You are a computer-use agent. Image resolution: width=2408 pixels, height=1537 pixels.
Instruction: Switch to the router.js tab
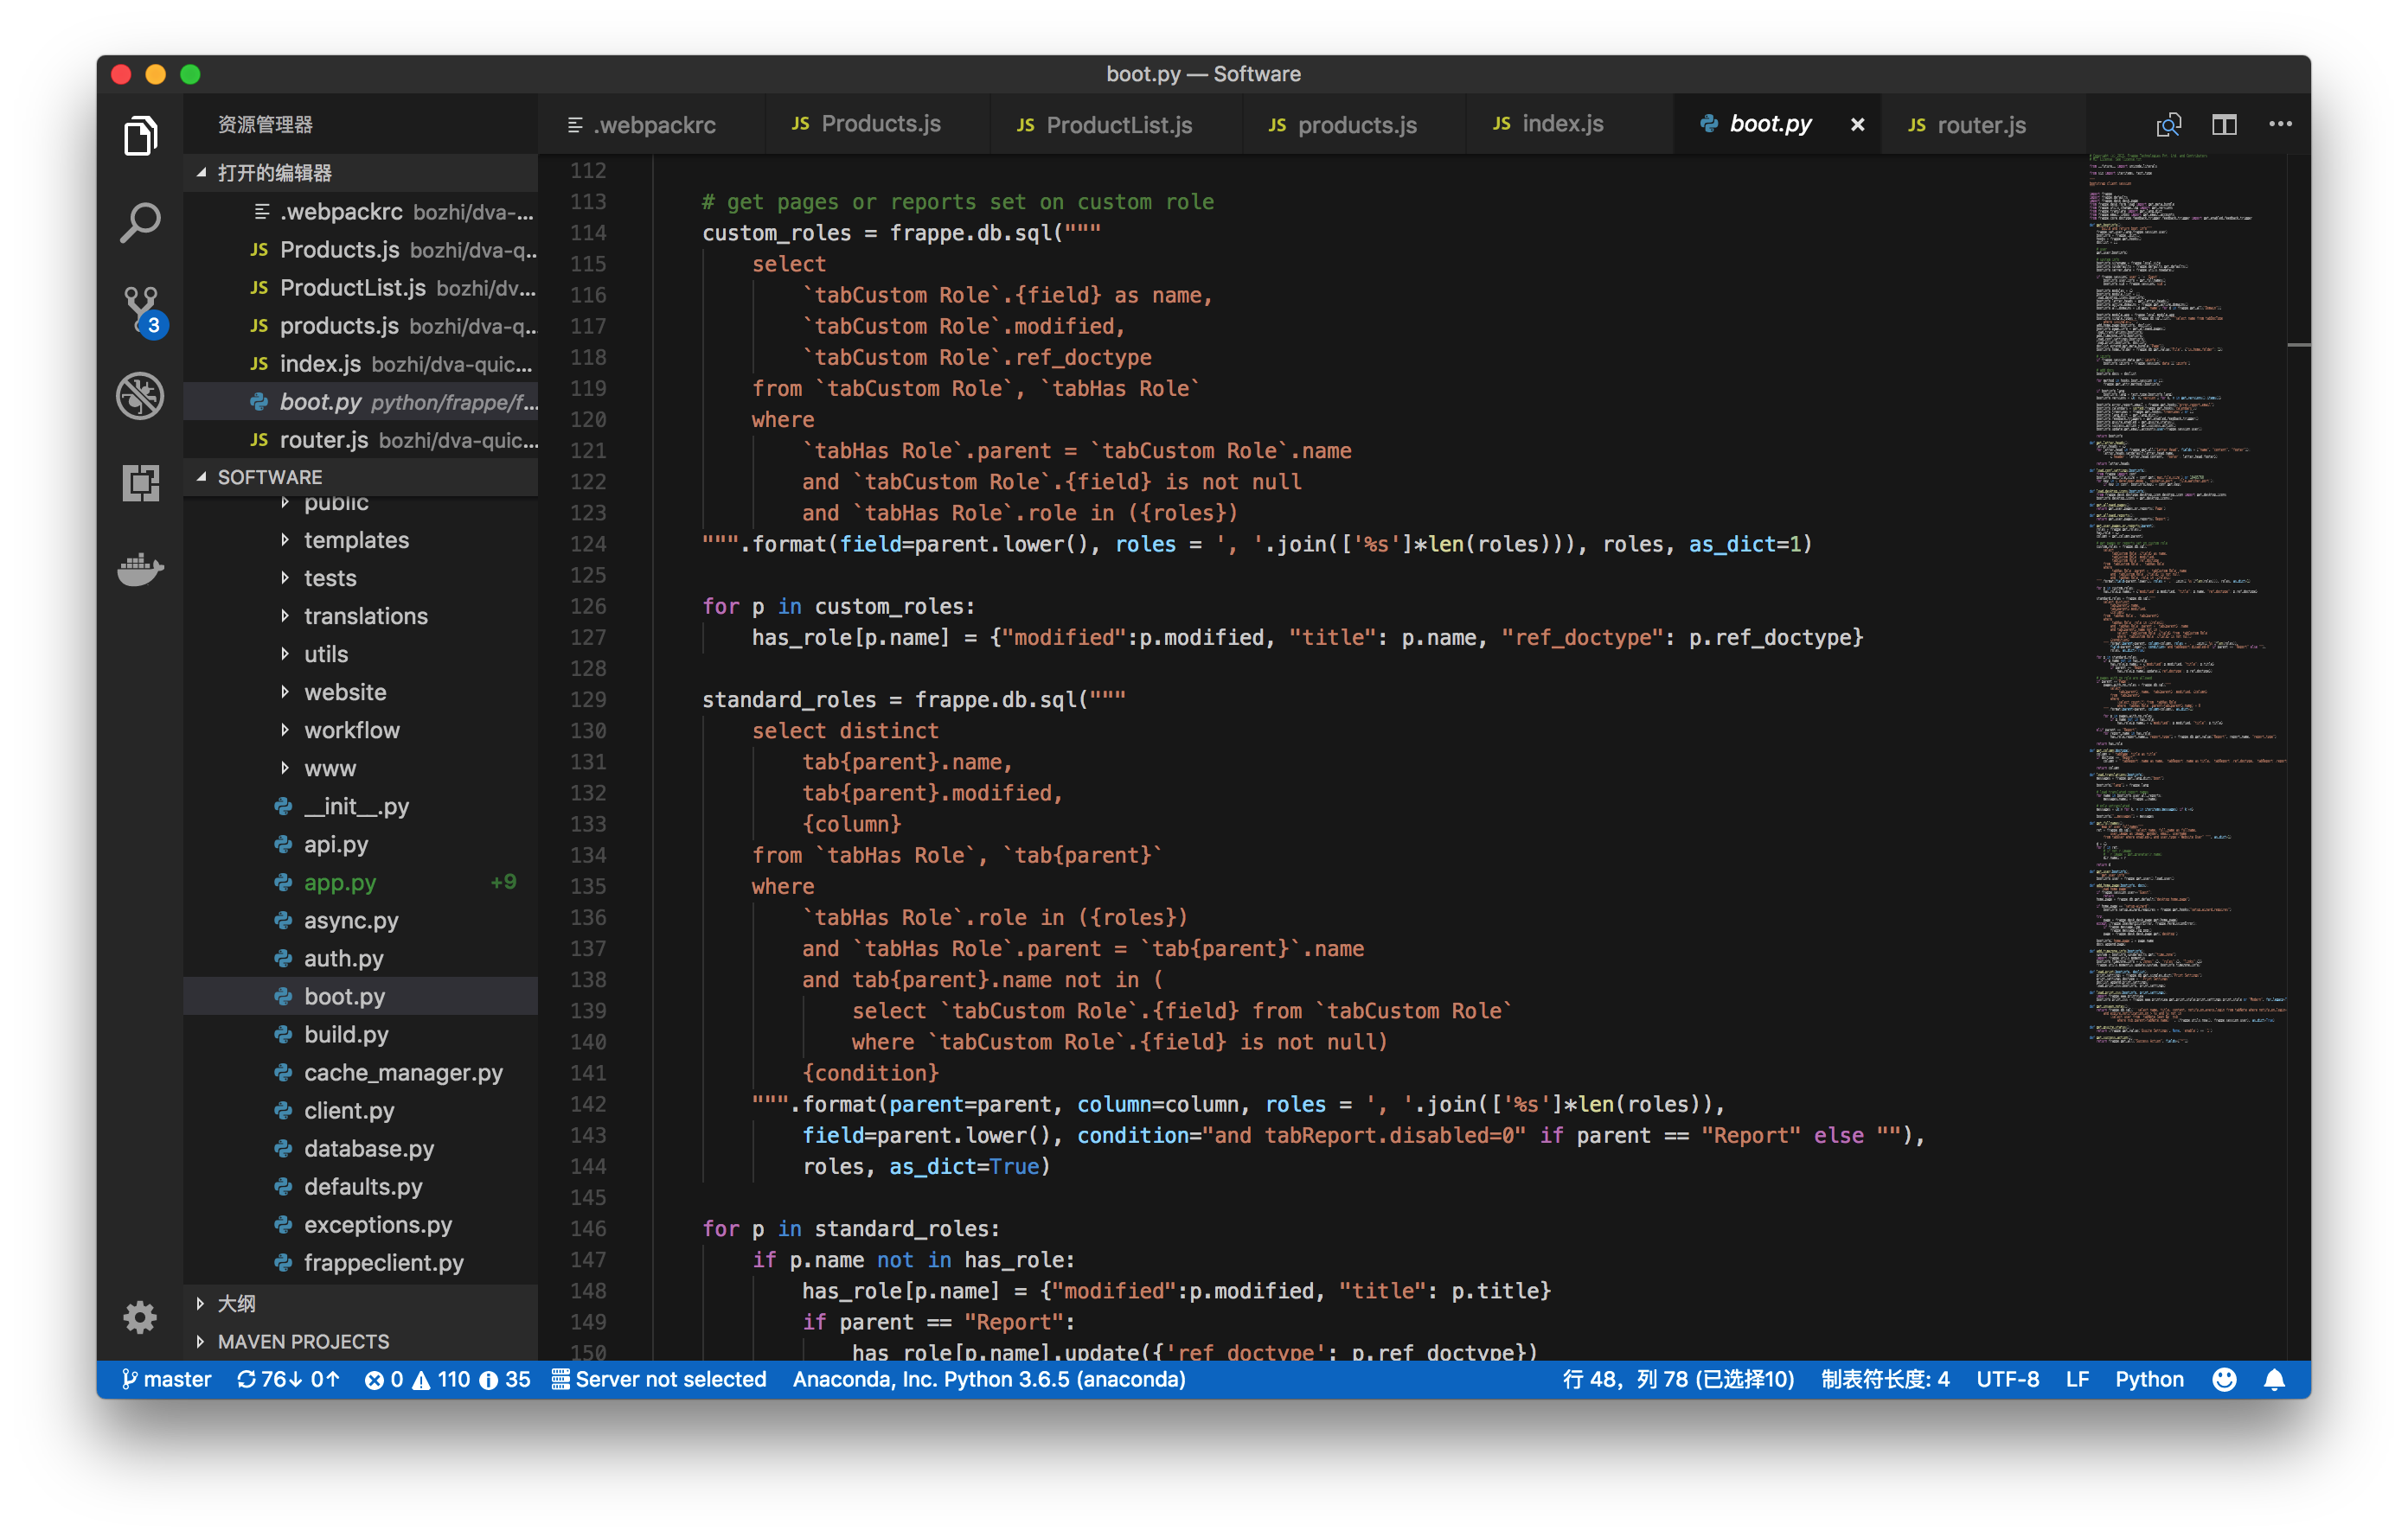click(1980, 124)
